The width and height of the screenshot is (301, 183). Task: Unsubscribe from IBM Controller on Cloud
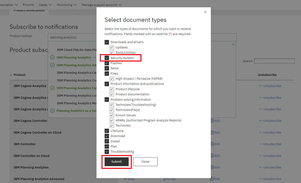click(270, 156)
